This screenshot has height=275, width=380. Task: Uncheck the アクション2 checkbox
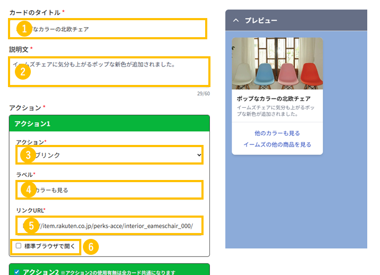(x=17, y=271)
